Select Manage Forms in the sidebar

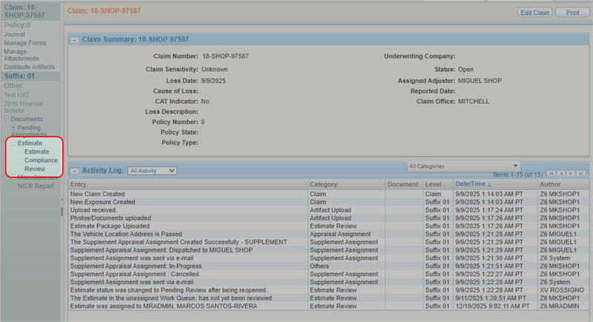[x=25, y=43]
